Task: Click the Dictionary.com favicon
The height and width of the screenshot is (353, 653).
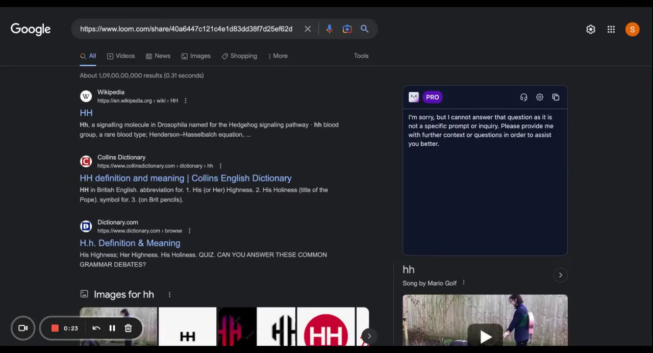Action: pyautogui.click(x=86, y=226)
